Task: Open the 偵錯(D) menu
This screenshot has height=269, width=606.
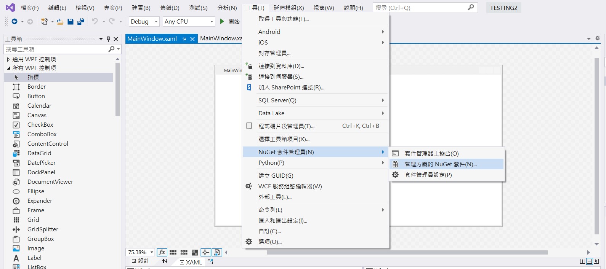Action: (170, 8)
